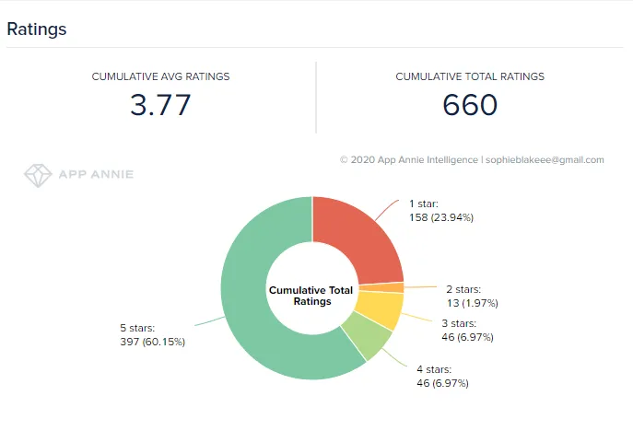Click the '1 star:' label
The image size is (633, 442).
pyautogui.click(x=424, y=204)
